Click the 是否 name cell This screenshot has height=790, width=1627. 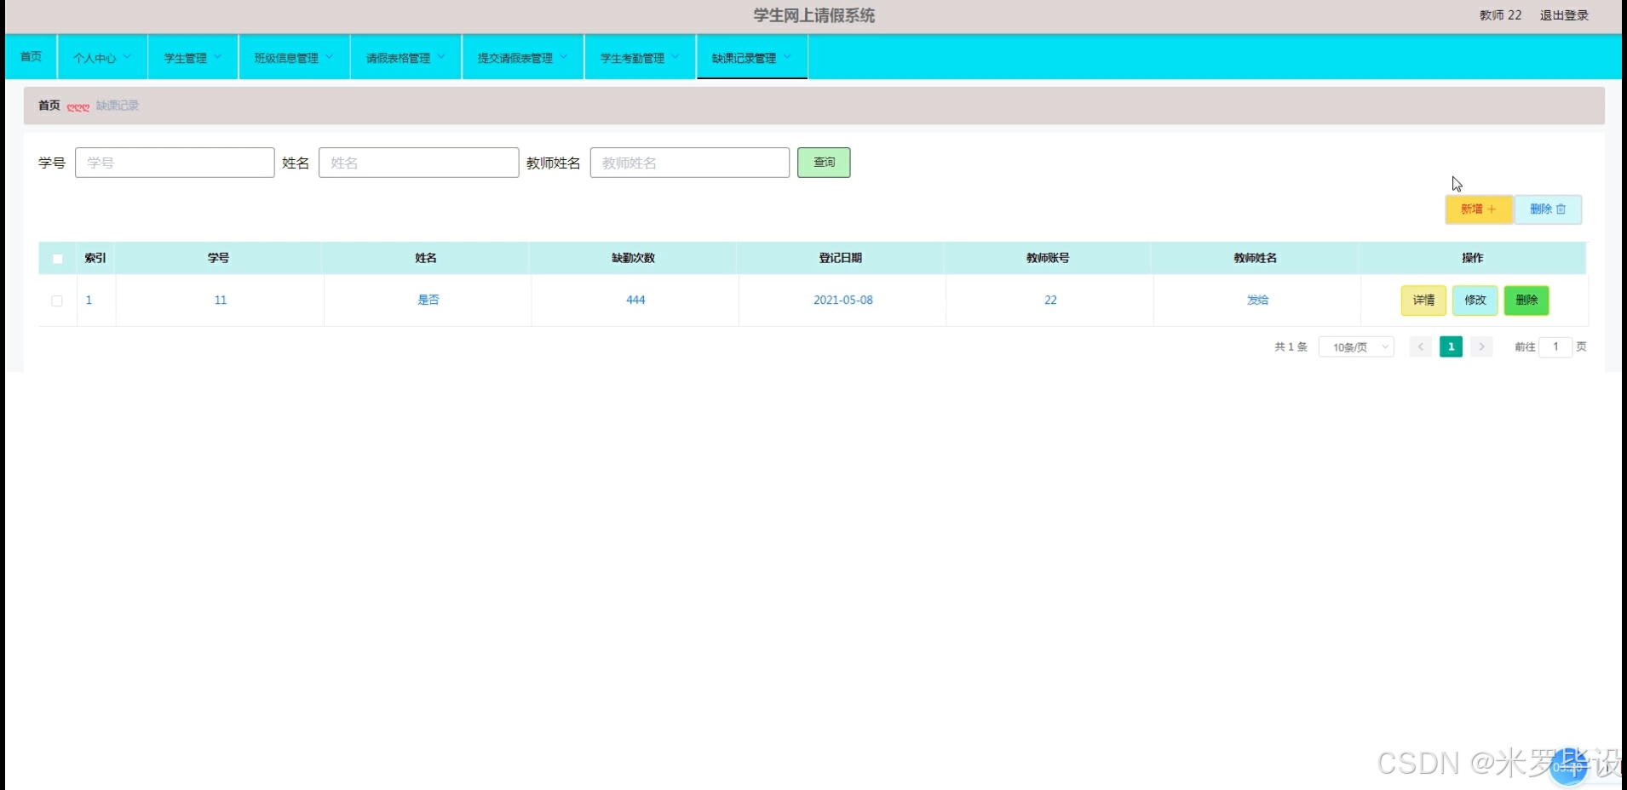[x=428, y=300]
